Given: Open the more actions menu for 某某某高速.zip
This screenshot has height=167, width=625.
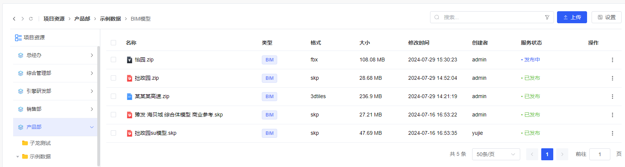Looking at the screenshot, I should [x=612, y=97].
